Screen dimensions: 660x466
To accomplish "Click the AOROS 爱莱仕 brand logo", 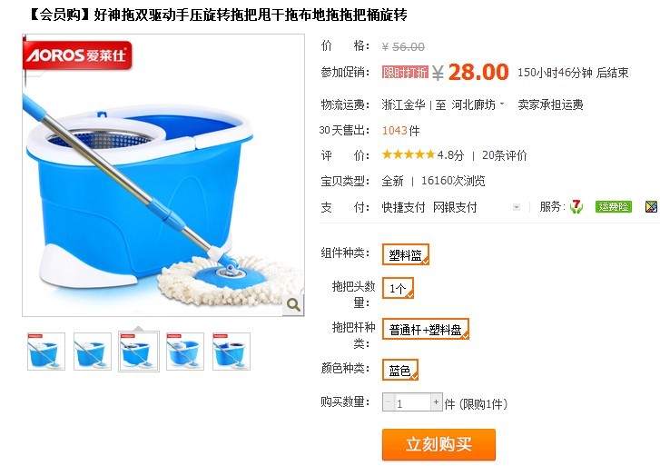I will [77, 55].
